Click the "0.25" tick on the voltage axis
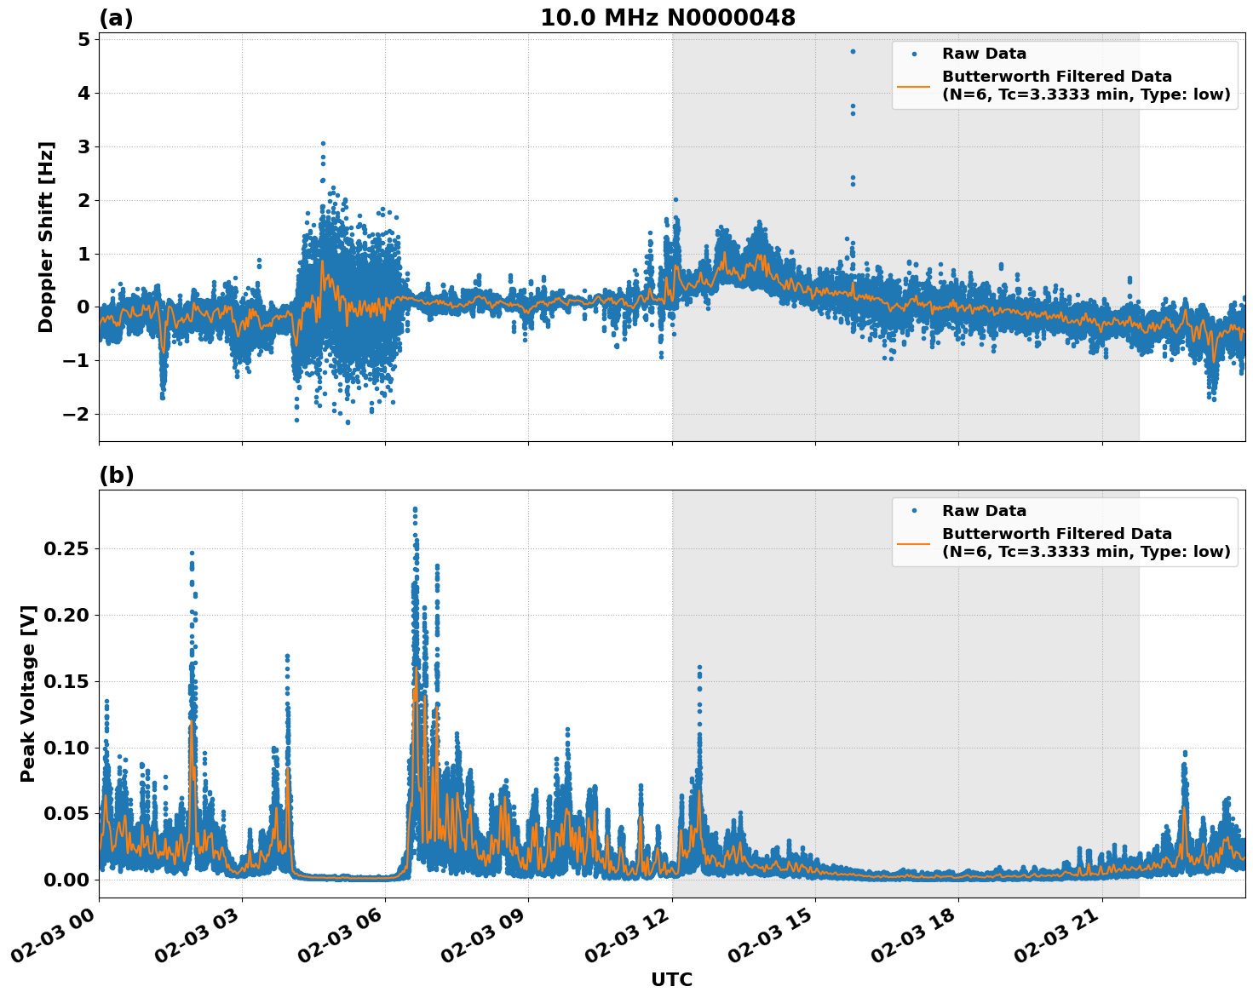The width and height of the screenshot is (1253, 998). [x=66, y=549]
